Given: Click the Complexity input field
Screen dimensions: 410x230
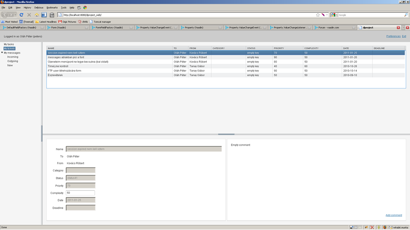Looking at the screenshot, I should [80, 193].
